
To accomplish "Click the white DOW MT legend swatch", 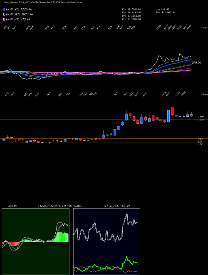I will coord(5,14).
